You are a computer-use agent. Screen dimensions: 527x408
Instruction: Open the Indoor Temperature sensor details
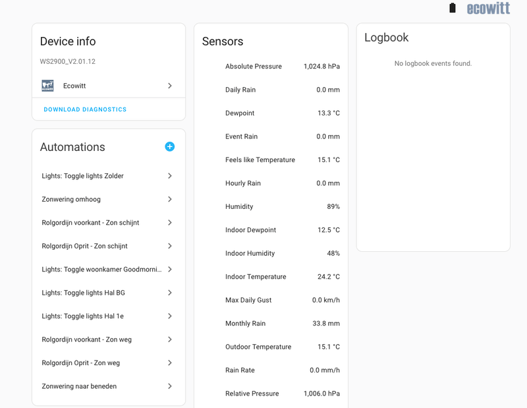256,277
